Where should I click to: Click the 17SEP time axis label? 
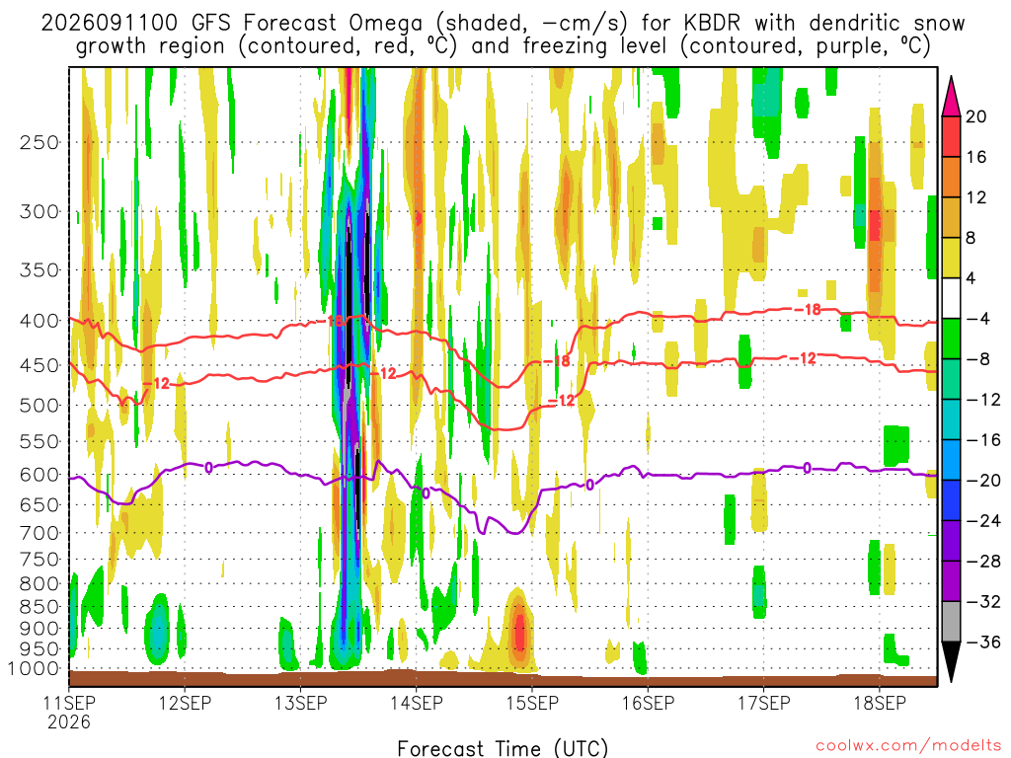click(x=764, y=703)
